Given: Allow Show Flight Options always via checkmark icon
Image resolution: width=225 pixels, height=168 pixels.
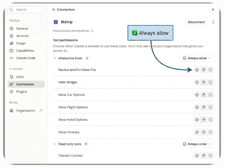Looking at the screenshot, I should pos(197,107).
